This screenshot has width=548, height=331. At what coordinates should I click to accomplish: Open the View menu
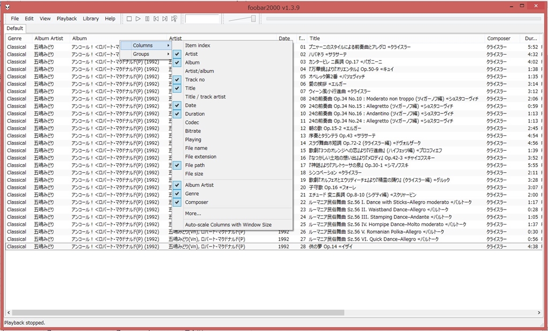click(45, 19)
